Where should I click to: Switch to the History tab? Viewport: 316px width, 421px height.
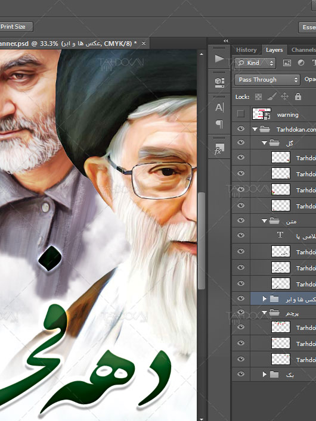click(x=246, y=50)
